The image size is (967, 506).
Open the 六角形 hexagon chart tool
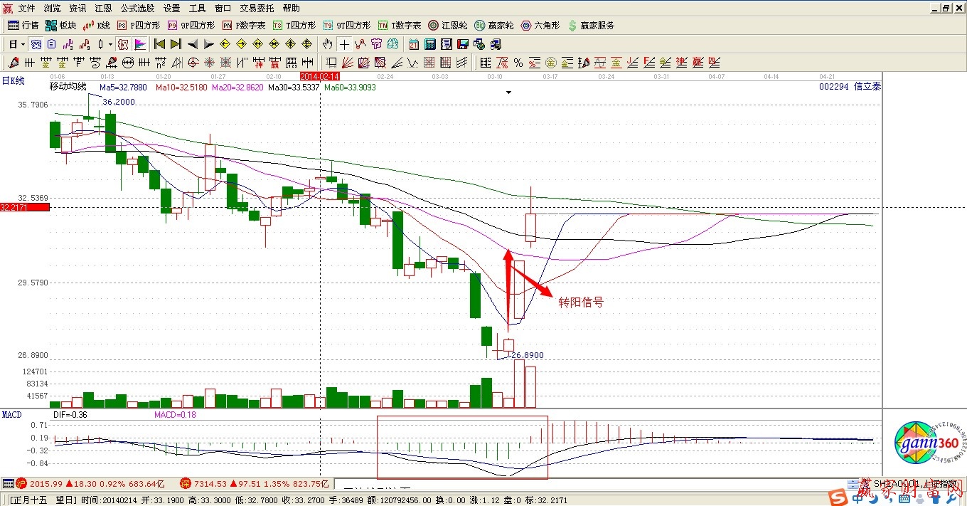click(540, 26)
